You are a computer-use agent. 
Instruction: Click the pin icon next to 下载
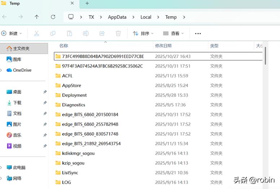point(45,103)
